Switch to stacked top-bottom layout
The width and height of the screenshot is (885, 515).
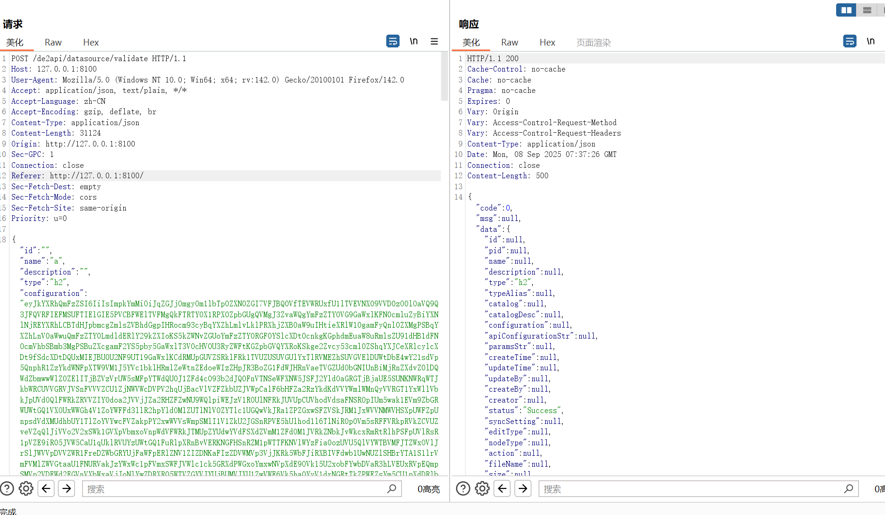[x=867, y=10]
